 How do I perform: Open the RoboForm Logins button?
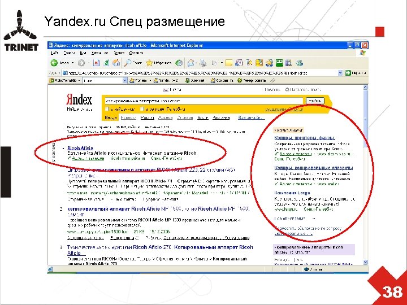point(138,81)
